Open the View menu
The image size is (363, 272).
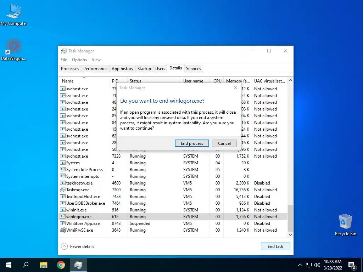[x=96, y=59]
